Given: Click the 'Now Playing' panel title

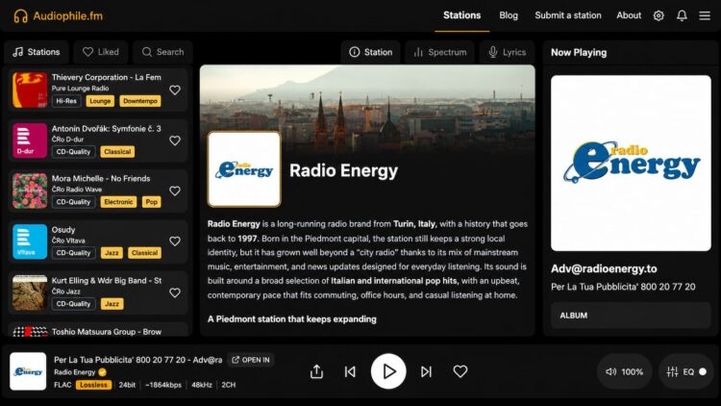Looking at the screenshot, I should pyautogui.click(x=579, y=53).
